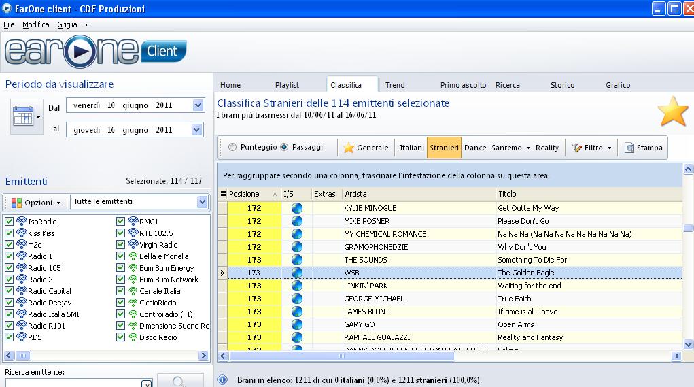The image size is (694, 387).
Task: Click the Reality filter button
Action: pos(547,148)
